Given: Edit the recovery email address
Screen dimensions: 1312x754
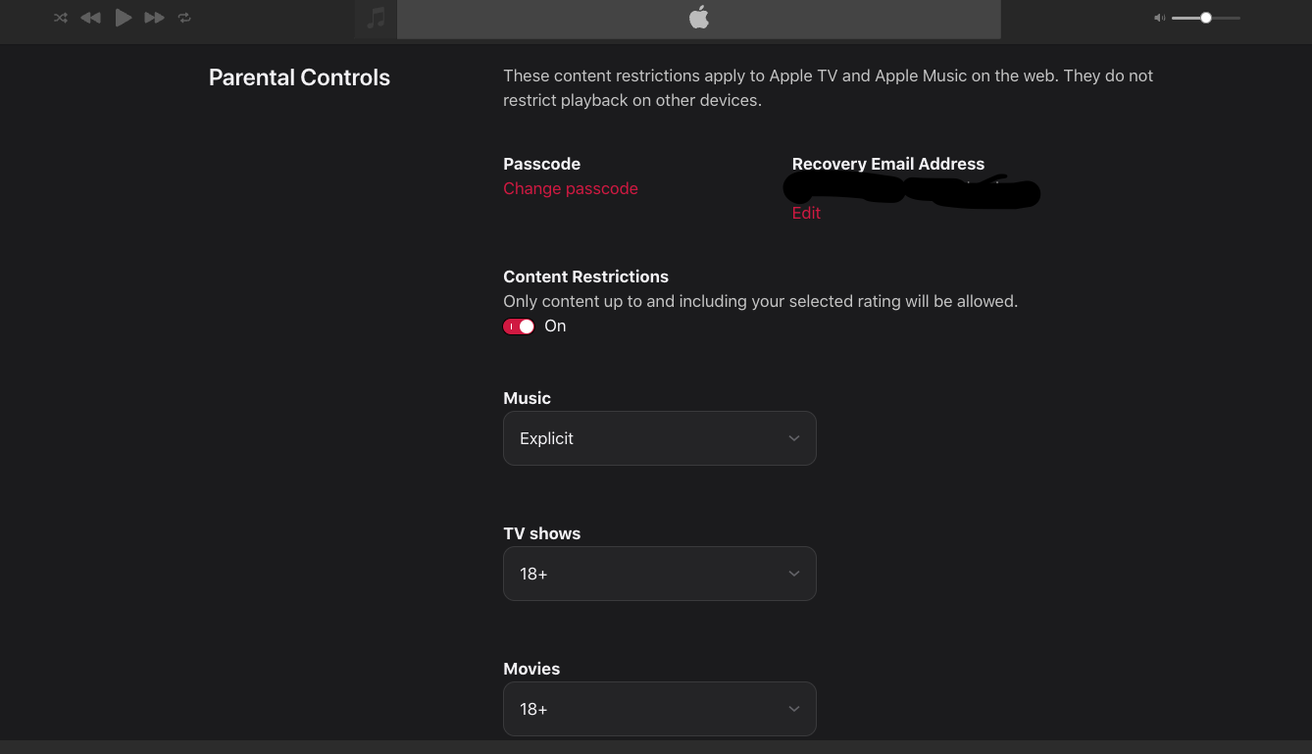Looking at the screenshot, I should pyautogui.click(x=806, y=213).
